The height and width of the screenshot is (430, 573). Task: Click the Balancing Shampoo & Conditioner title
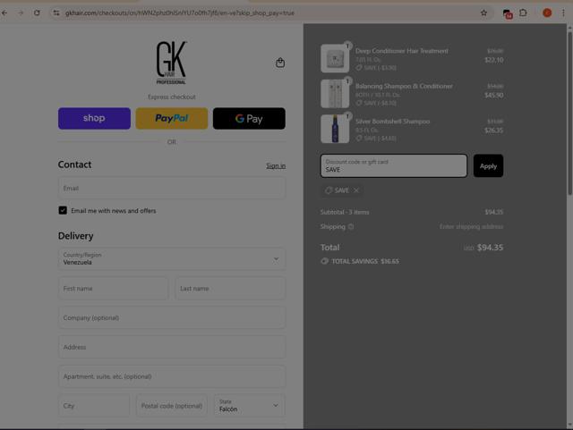pos(404,86)
